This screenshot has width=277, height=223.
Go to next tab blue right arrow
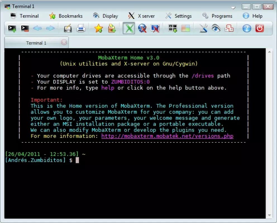[50, 28]
